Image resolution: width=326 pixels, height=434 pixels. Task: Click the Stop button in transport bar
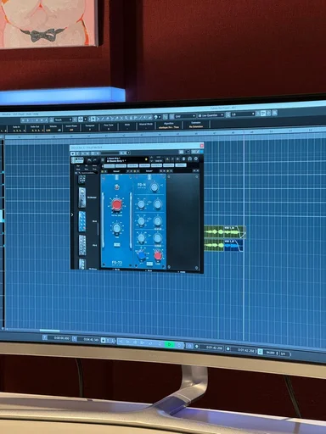pyautogui.click(x=160, y=344)
